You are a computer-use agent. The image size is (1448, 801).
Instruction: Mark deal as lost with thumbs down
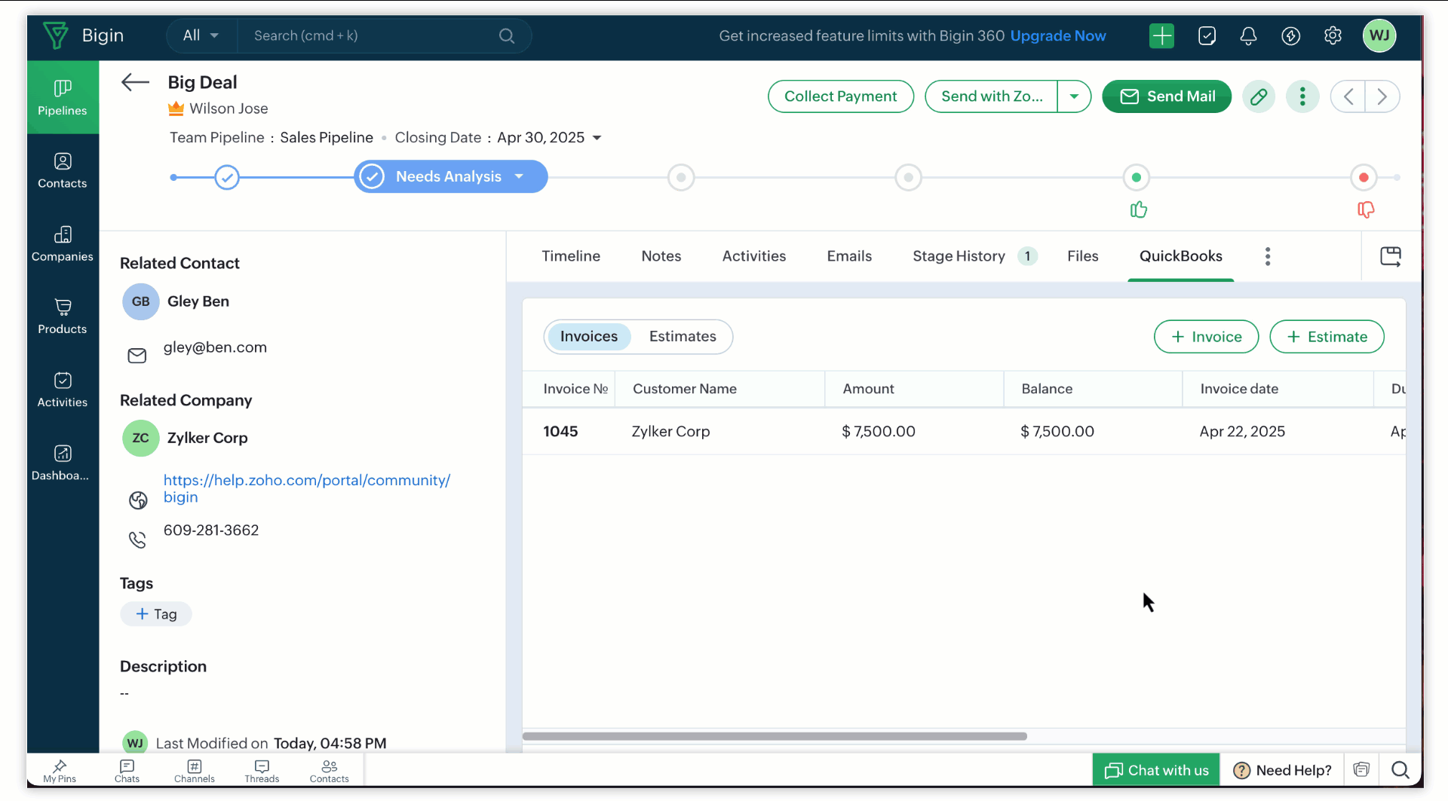coord(1366,209)
